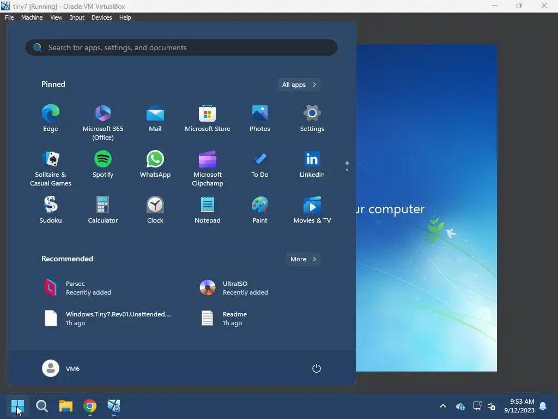Click the Windows Start button on taskbar
The width and height of the screenshot is (558, 419).
point(17,406)
